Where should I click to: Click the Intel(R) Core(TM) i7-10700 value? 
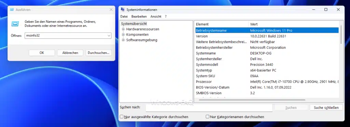tap(294, 82)
